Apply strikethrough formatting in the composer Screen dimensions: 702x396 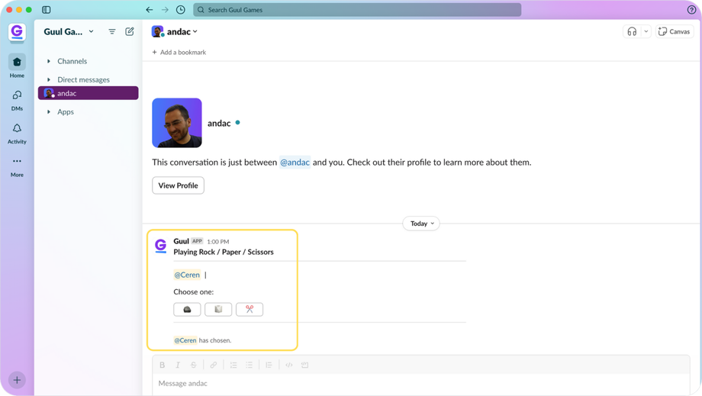tap(193, 365)
